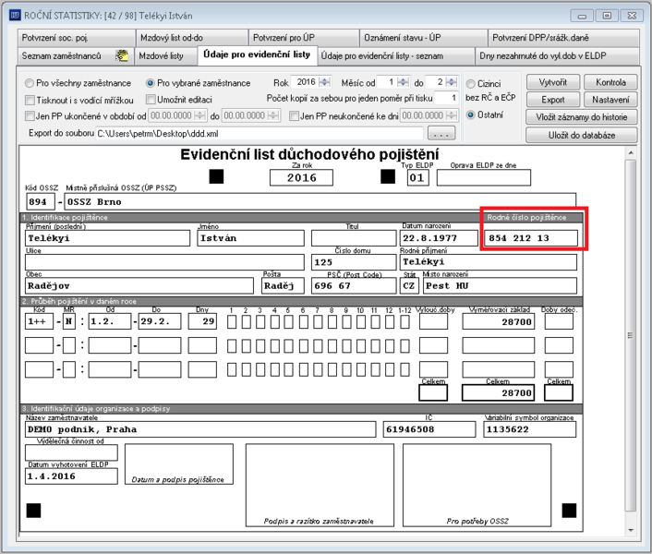
Task: Click Vložit záznamy do historie button
Action: coord(581,117)
